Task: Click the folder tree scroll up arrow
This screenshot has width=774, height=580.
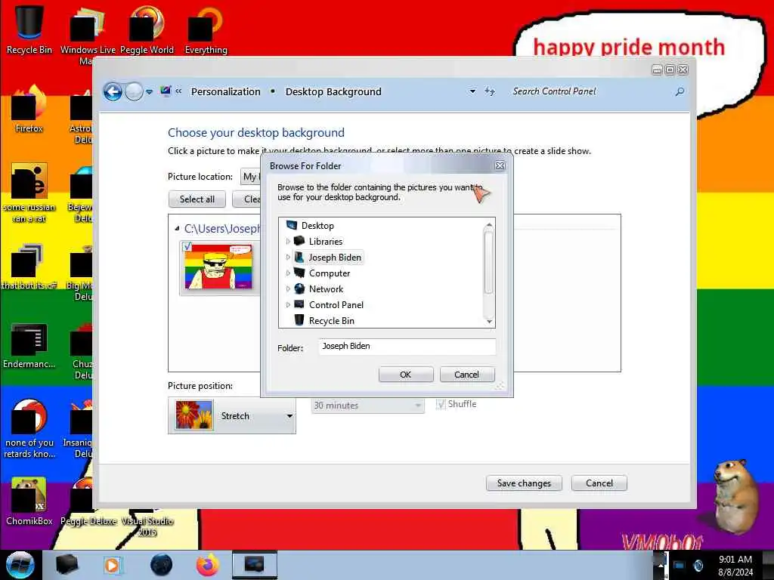Action: click(x=489, y=224)
